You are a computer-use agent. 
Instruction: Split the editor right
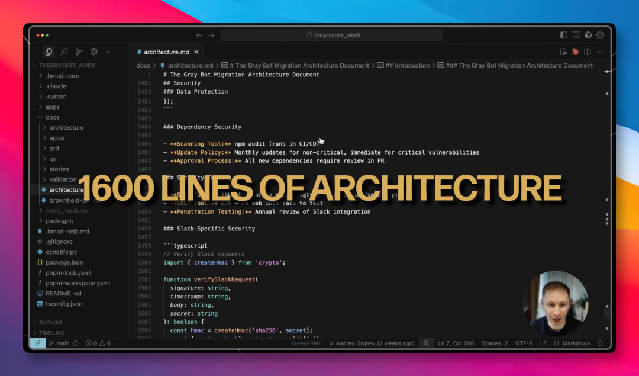588,52
